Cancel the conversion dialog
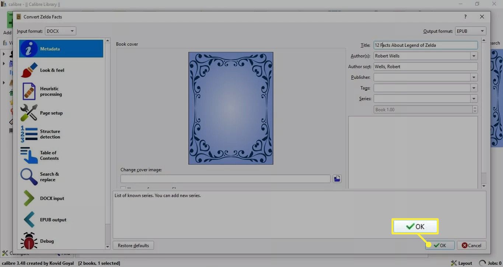503x267 pixels. tap(472, 245)
